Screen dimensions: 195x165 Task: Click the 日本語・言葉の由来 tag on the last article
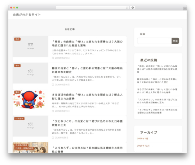(24, 148)
